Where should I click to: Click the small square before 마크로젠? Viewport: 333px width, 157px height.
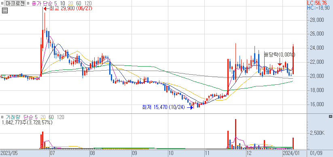tap(2, 3)
